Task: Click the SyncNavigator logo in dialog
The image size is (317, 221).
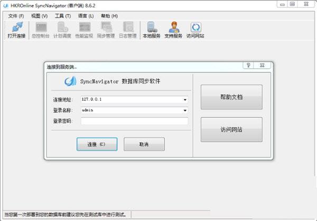Action: (x=70, y=81)
